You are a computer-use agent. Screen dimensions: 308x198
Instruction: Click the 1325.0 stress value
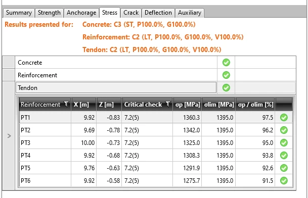click(187, 142)
